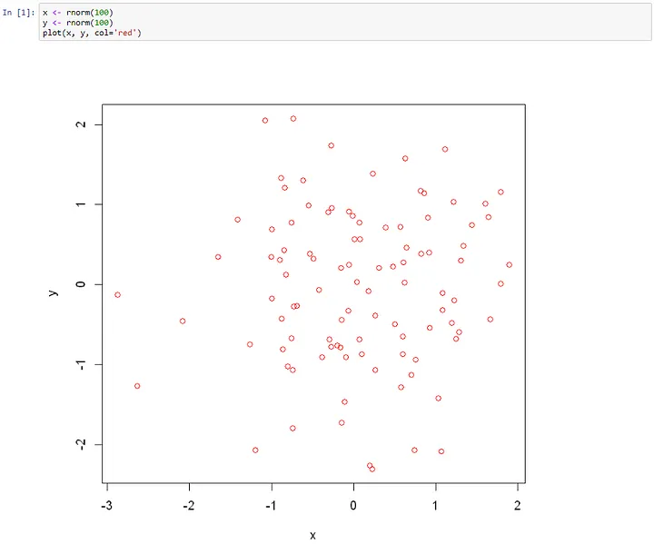Click the -3 tick label on the x-axis
Screen dimensions: 654x544
click(106, 505)
